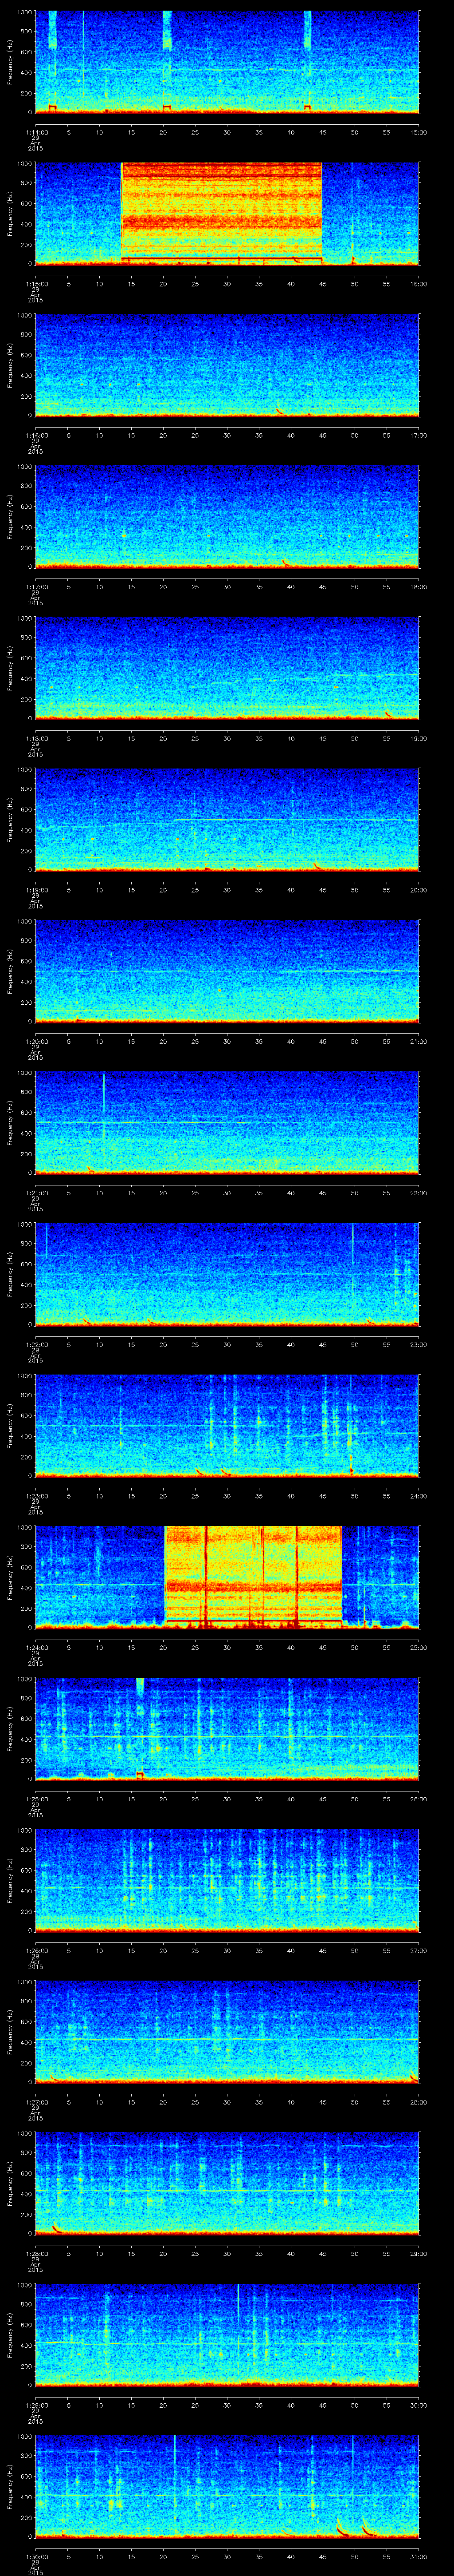The width and height of the screenshot is (454, 2576).
Task: Select the 1:30:00 start time label
Action: [x=36, y=2556]
